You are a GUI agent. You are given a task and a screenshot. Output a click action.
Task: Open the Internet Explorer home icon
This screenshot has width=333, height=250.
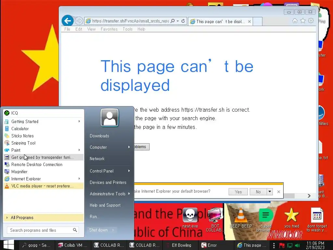(x=295, y=21)
